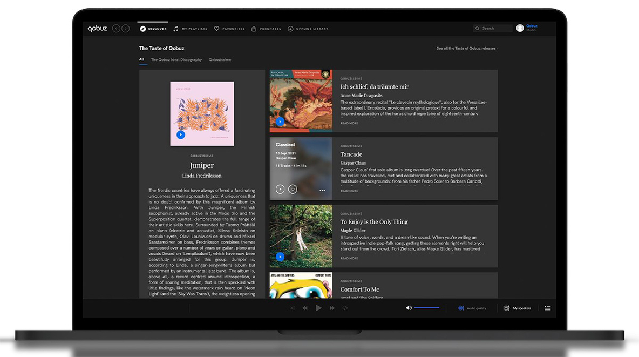Play Ich schlief, da träumte mir album
Viewport: 639px width, 357px height.
point(280,122)
